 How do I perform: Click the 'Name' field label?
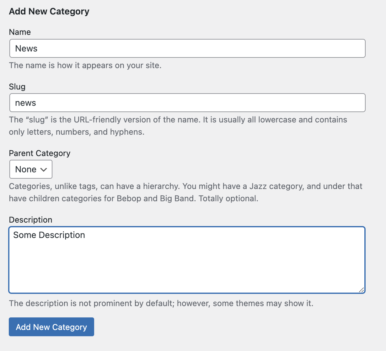20,32
